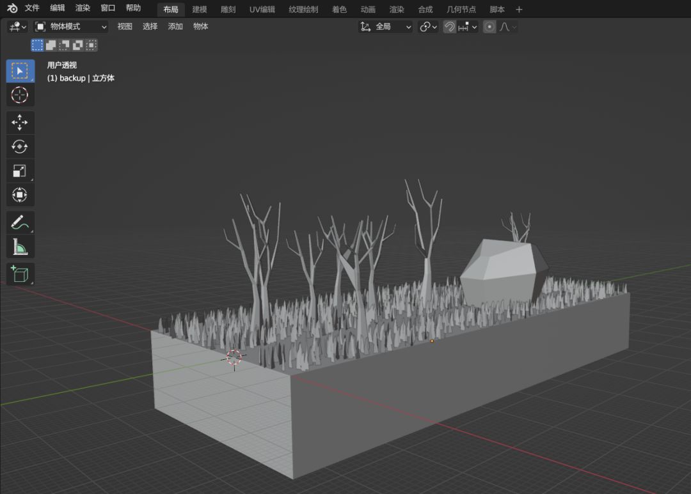691x494 pixels.
Task: Open the 文件 menu
Action: tap(32, 8)
